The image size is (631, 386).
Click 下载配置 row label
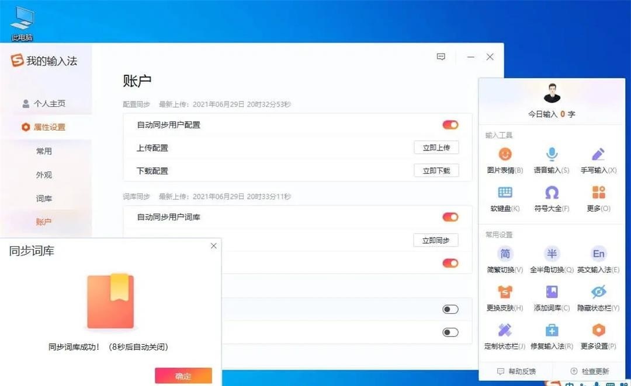tap(152, 171)
